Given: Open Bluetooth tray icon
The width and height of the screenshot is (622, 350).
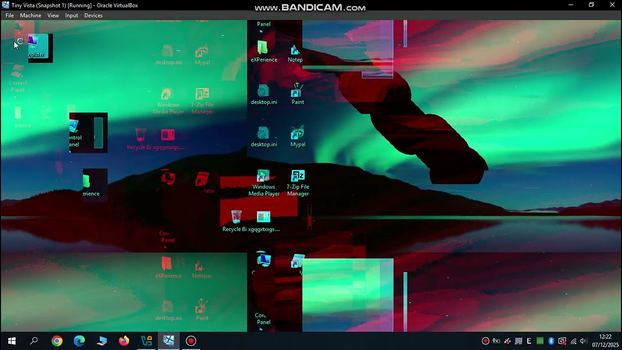Looking at the screenshot, I should pyautogui.click(x=551, y=341).
